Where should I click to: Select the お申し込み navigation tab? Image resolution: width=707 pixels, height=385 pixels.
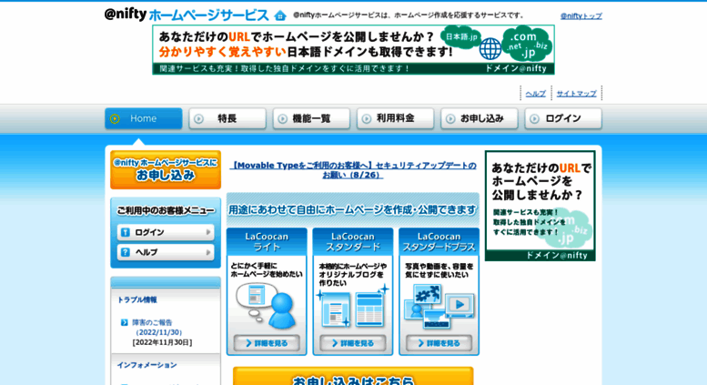[480, 118]
